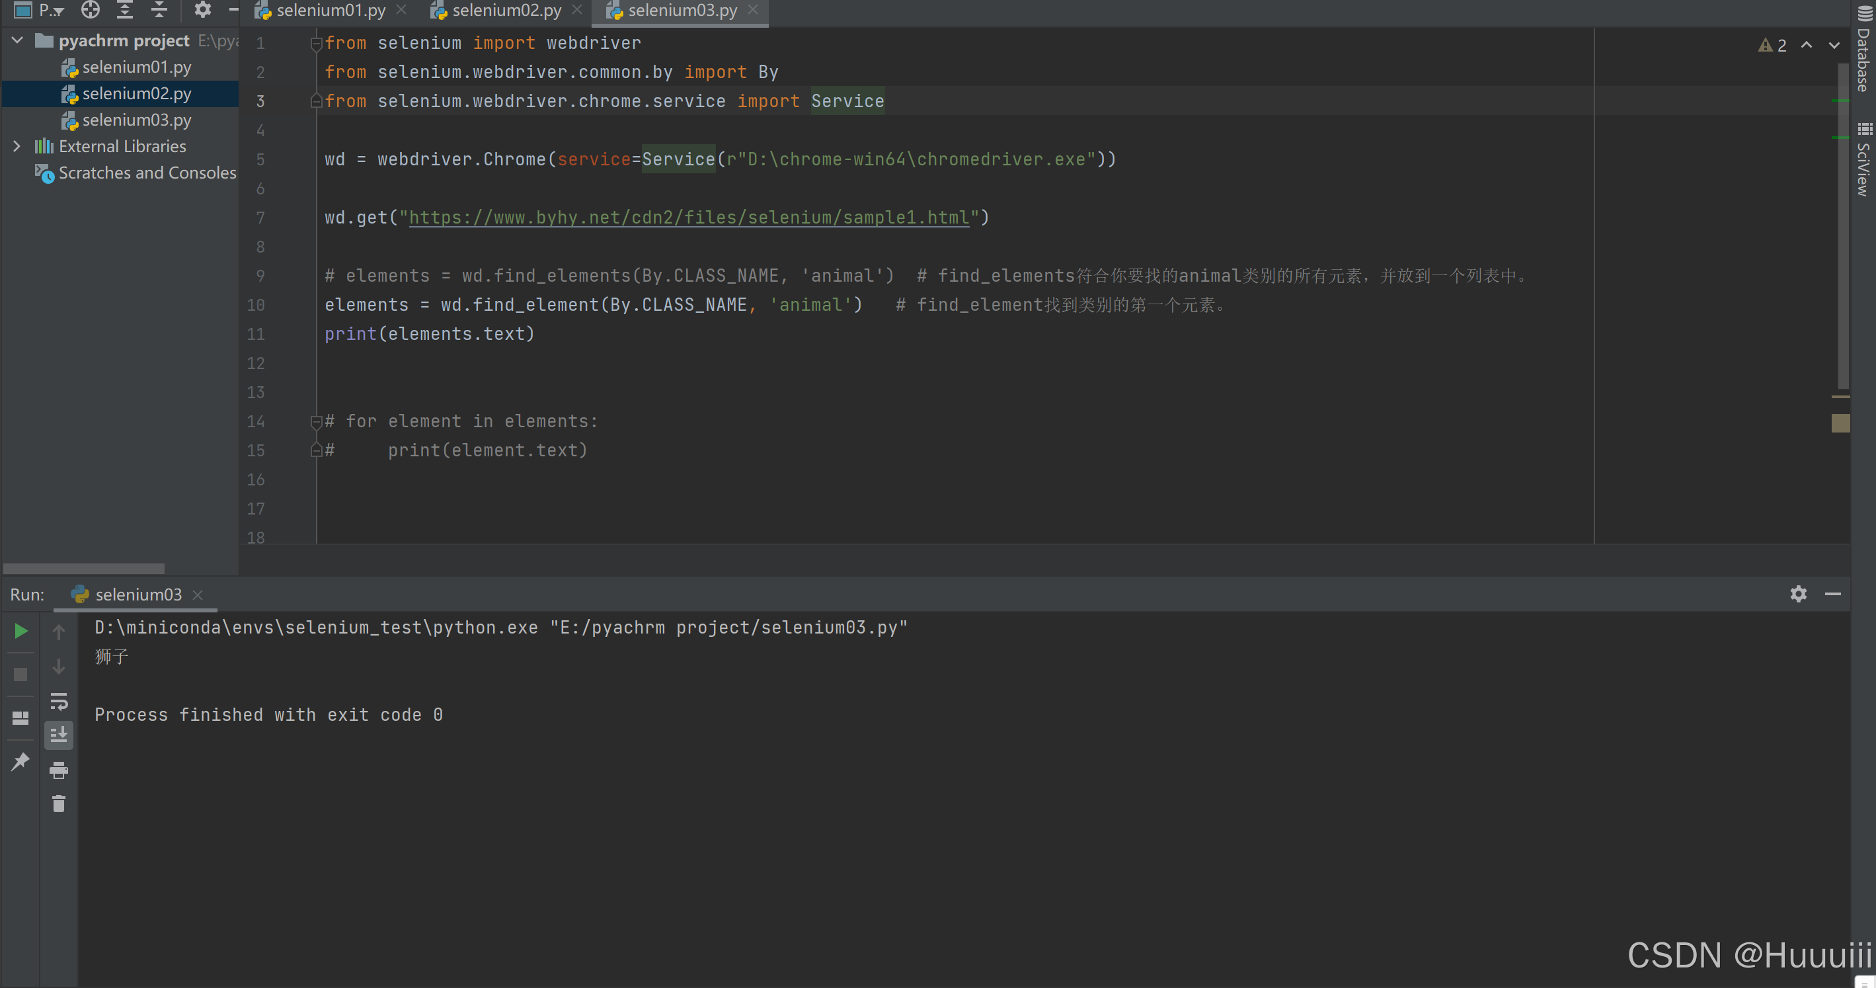Click the print output icon

tap(58, 769)
